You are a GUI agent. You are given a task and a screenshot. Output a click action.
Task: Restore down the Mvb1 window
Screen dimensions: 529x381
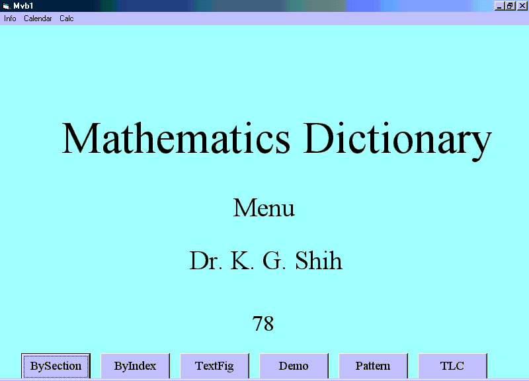(x=510, y=6)
